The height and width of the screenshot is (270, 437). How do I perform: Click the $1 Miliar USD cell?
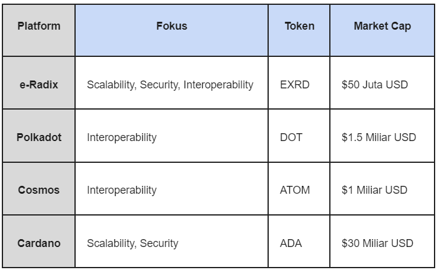[x=382, y=188]
